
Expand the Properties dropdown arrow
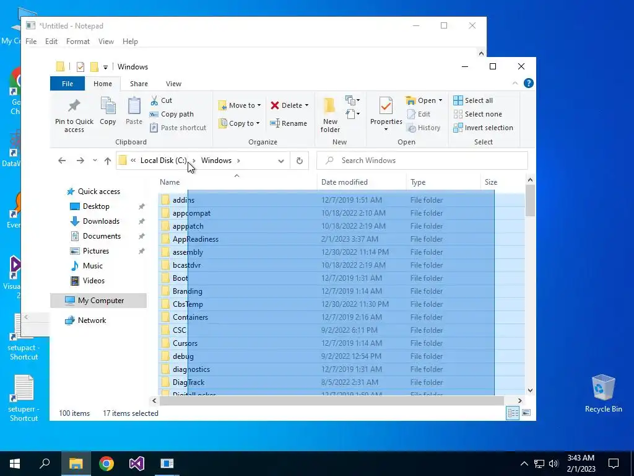[386, 130]
